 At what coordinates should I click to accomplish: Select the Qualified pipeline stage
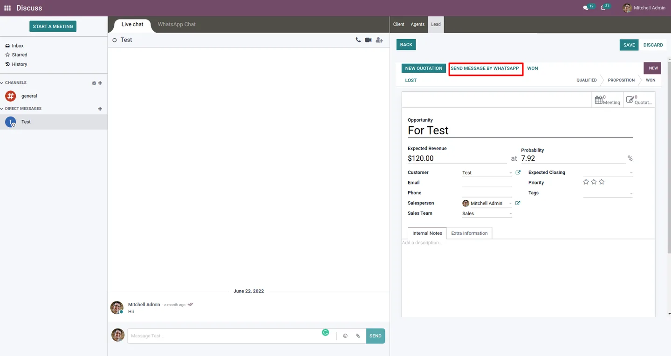click(x=586, y=80)
